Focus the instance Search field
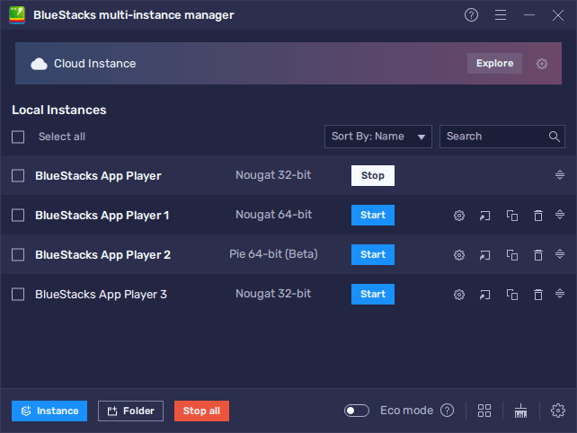Screen dimensions: 577x433 click(x=495, y=137)
